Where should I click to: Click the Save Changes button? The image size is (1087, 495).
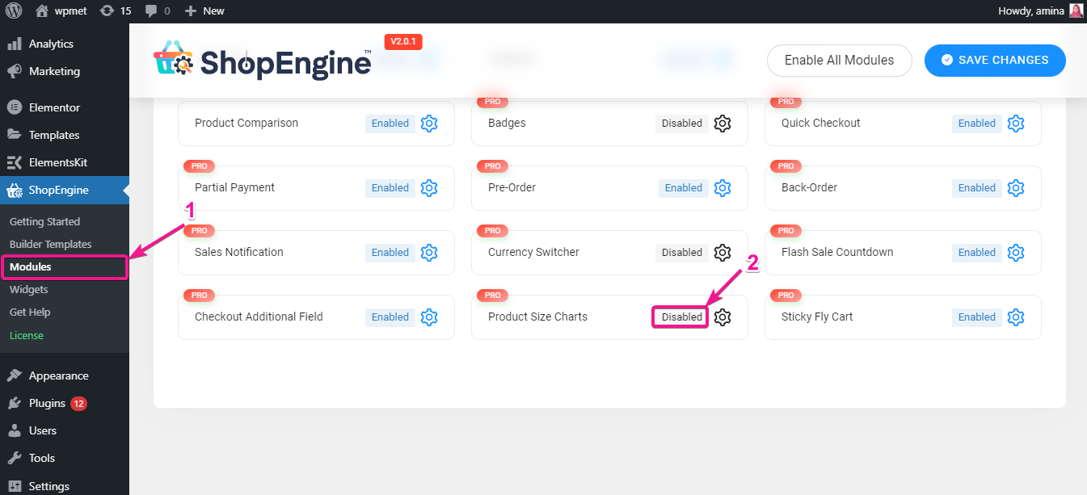(x=995, y=61)
